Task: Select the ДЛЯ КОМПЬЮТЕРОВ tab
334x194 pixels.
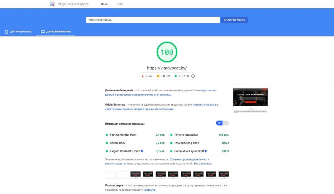Action: coord(56,32)
